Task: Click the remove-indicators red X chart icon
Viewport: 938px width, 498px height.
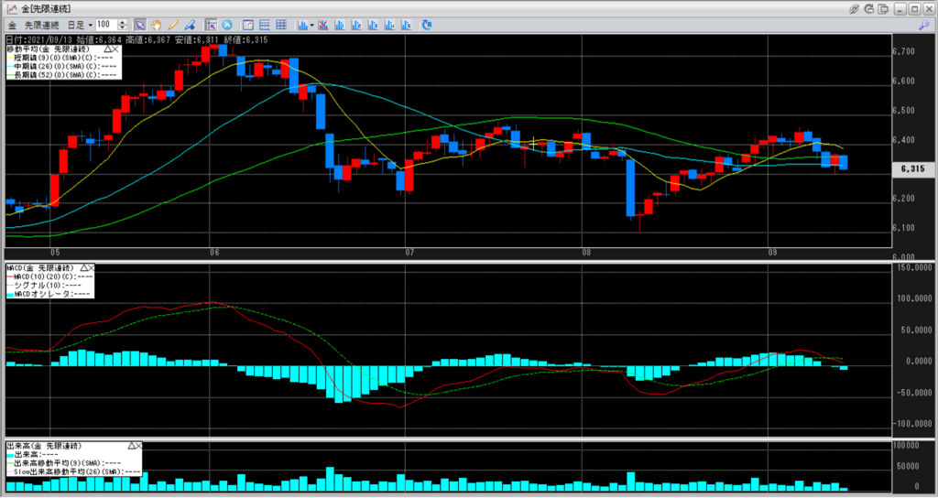Action: click(x=323, y=25)
